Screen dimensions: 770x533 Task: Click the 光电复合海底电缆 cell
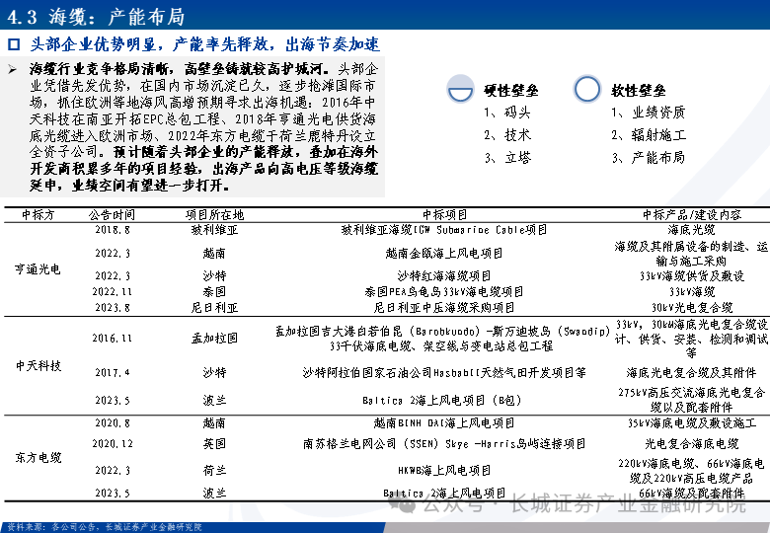[692, 444]
